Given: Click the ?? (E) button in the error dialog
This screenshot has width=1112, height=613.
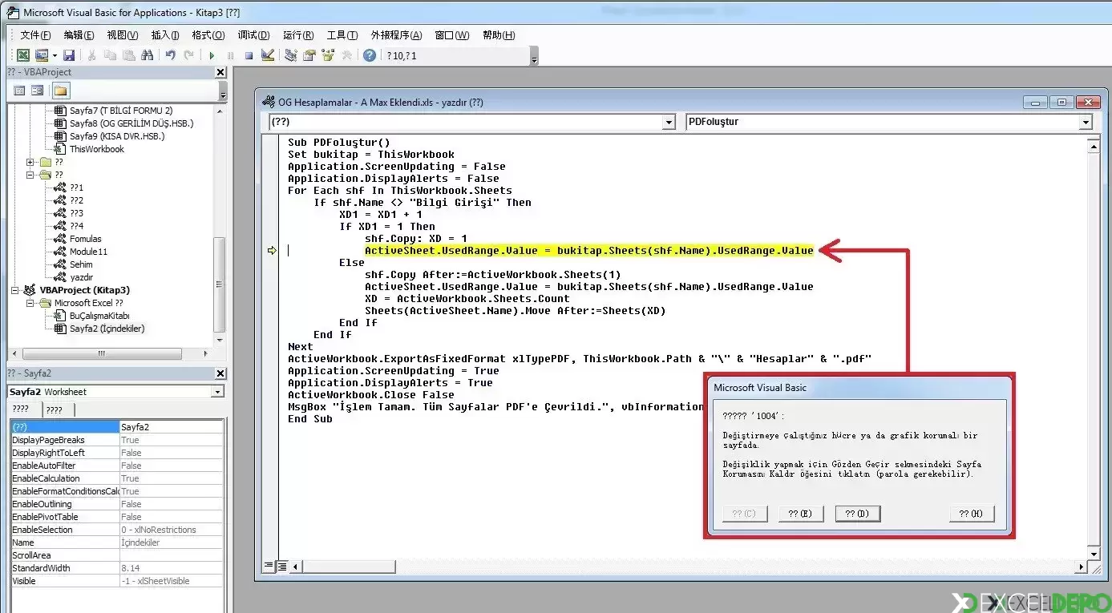Looking at the screenshot, I should [800, 514].
